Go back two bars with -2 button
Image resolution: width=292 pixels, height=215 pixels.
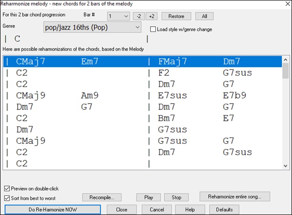click(x=139, y=16)
